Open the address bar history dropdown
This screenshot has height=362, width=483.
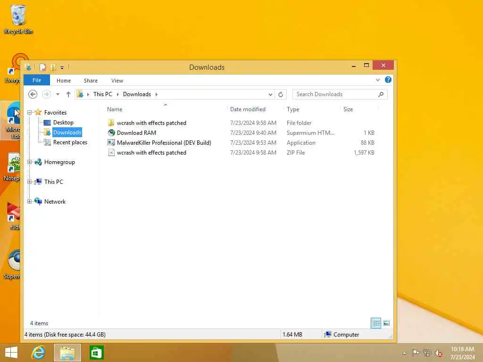tap(270, 94)
